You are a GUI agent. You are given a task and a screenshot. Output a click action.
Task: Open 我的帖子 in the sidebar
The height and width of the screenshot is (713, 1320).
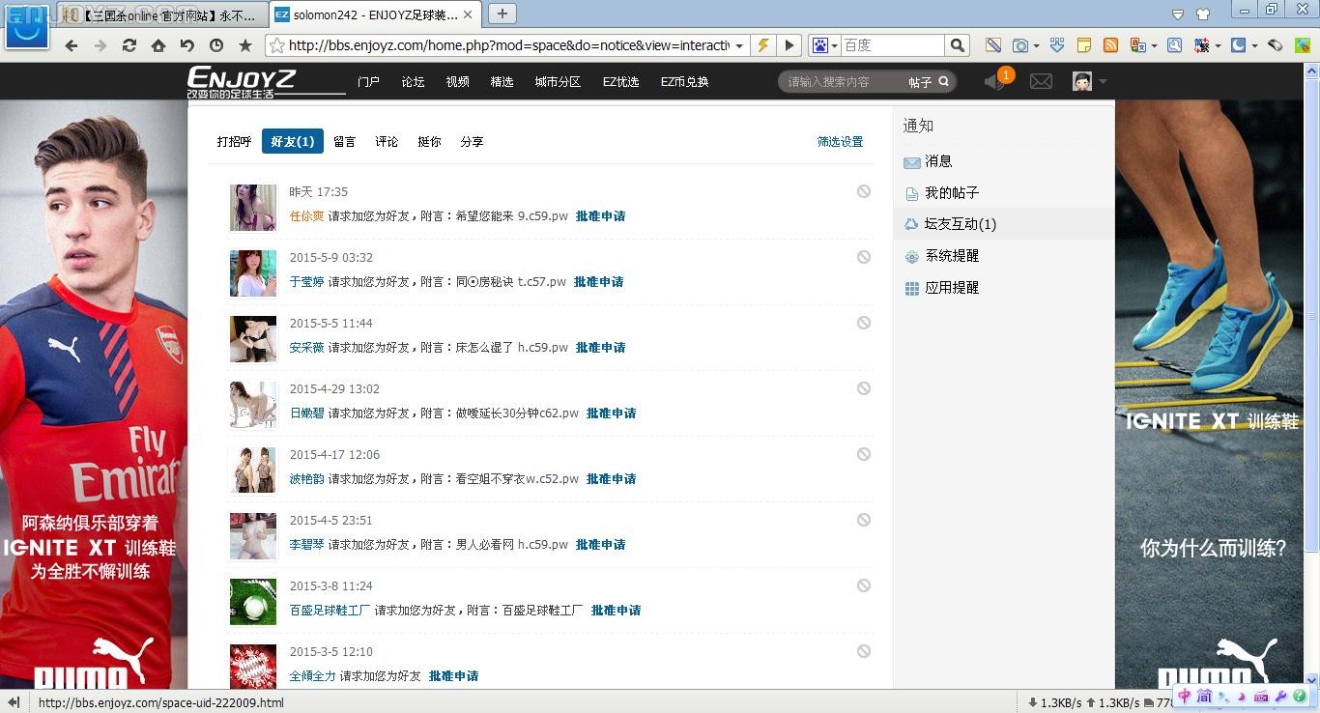pyautogui.click(x=952, y=193)
